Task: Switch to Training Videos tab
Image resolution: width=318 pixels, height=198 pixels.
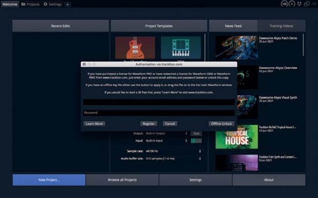Action: [x=281, y=26]
